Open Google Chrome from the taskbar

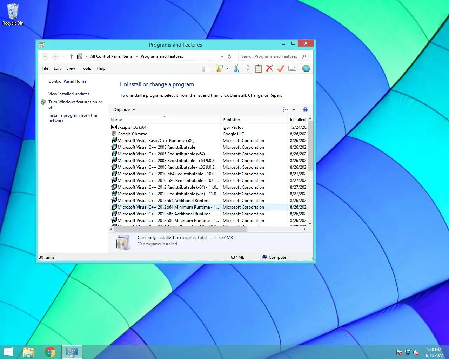[50, 352]
